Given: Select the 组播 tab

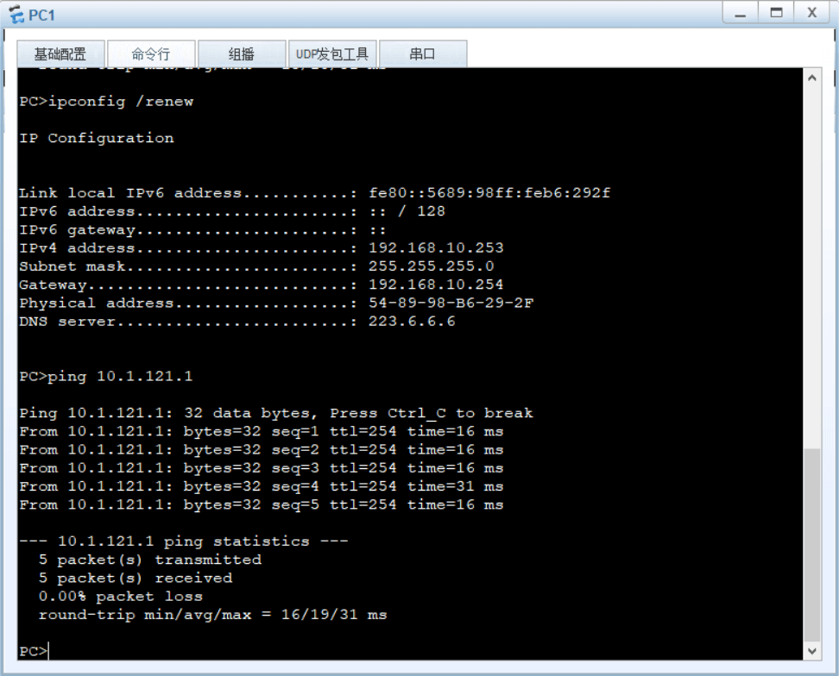Looking at the screenshot, I should 241,54.
